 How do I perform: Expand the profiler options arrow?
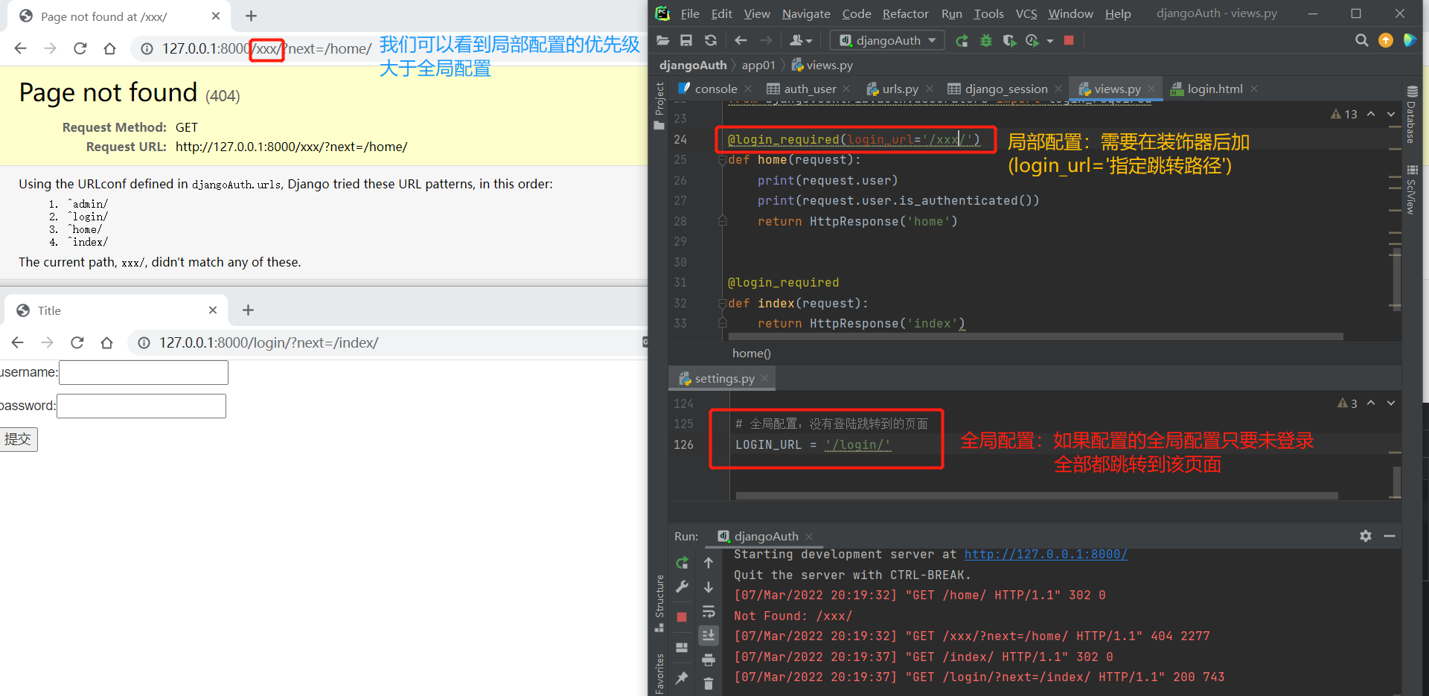pyautogui.click(x=1050, y=41)
